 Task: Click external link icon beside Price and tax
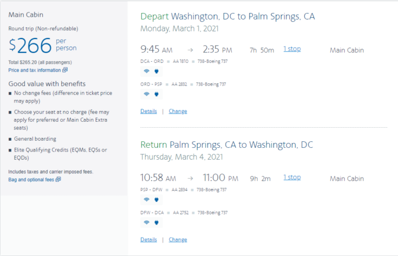coord(65,69)
